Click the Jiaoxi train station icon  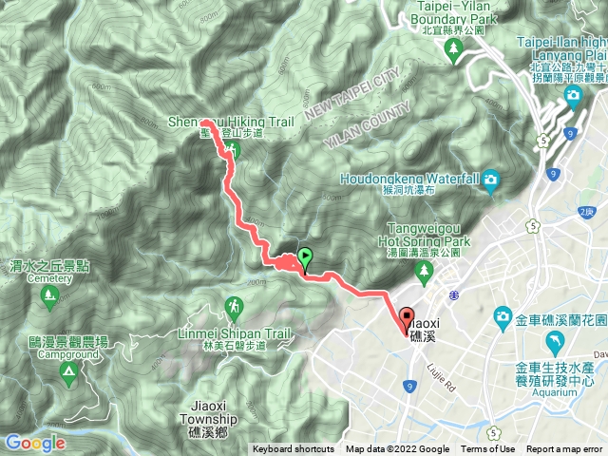454,295
